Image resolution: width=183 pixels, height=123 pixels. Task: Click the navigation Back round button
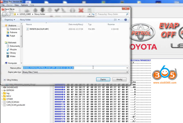[4, 14]
